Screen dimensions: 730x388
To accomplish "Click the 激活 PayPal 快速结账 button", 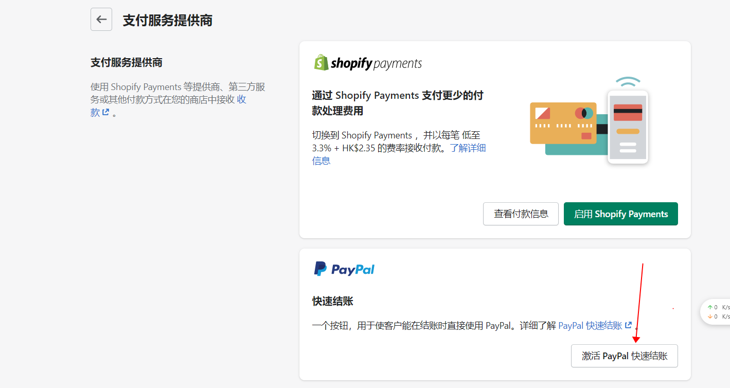I will pos(624,356).
